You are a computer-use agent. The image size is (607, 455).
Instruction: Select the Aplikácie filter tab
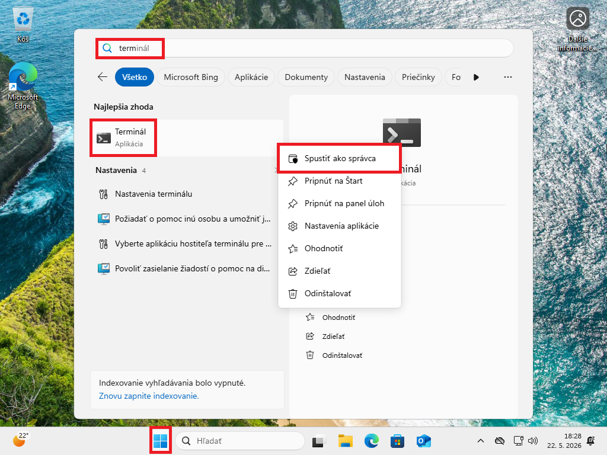pos(251,77)
